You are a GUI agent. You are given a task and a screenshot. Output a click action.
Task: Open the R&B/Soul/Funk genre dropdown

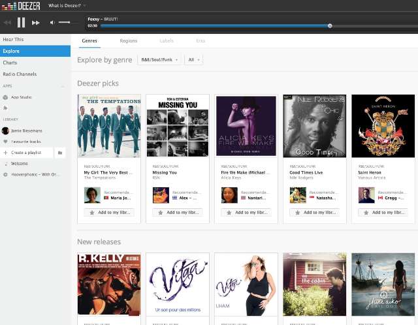point(160,59)
